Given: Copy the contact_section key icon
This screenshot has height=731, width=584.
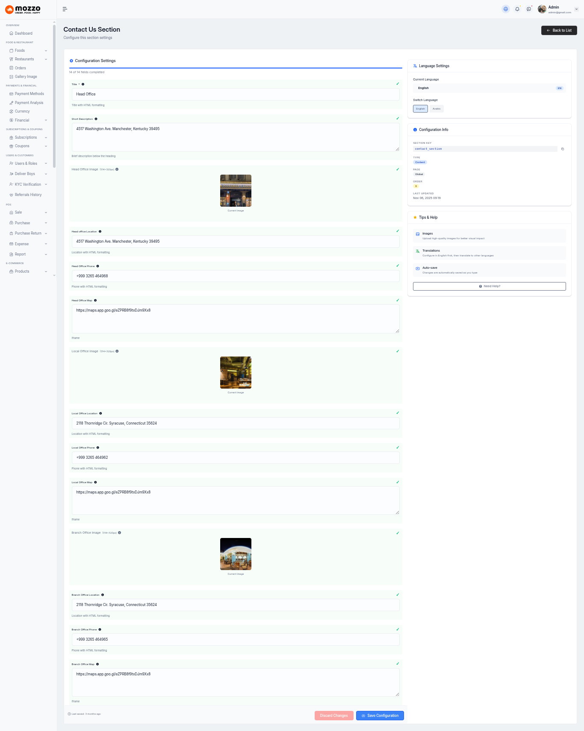Looking at the screenshot, I should pyautogui.click(x=563, y=149).
